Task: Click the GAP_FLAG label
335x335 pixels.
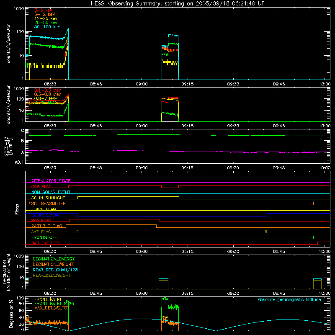Action: [41, 186]
